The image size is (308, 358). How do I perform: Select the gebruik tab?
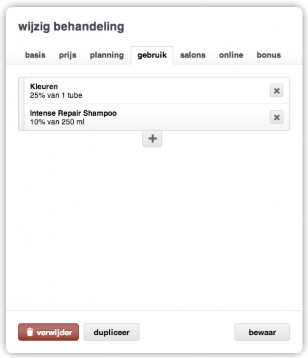coord(152,55)
